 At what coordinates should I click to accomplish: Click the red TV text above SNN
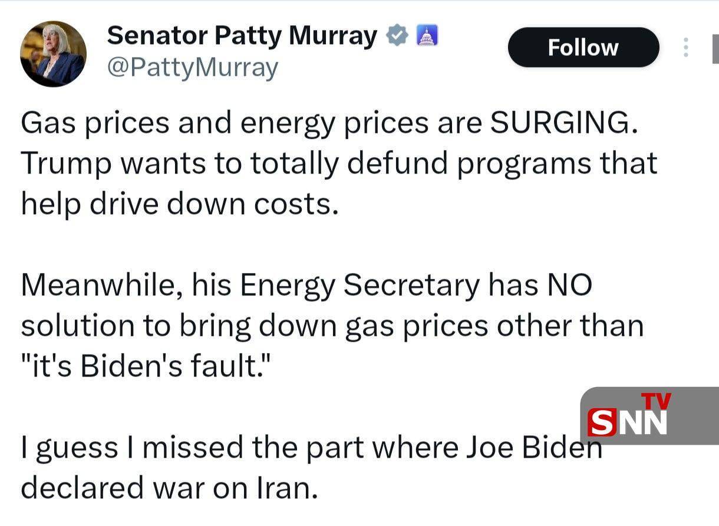(x=655, y=401)
